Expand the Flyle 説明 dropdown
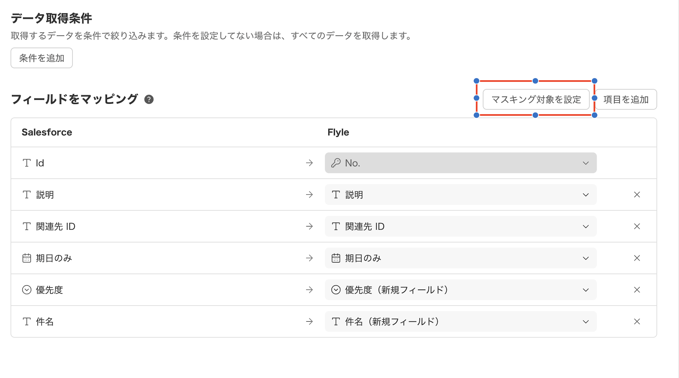 [585, 195]
